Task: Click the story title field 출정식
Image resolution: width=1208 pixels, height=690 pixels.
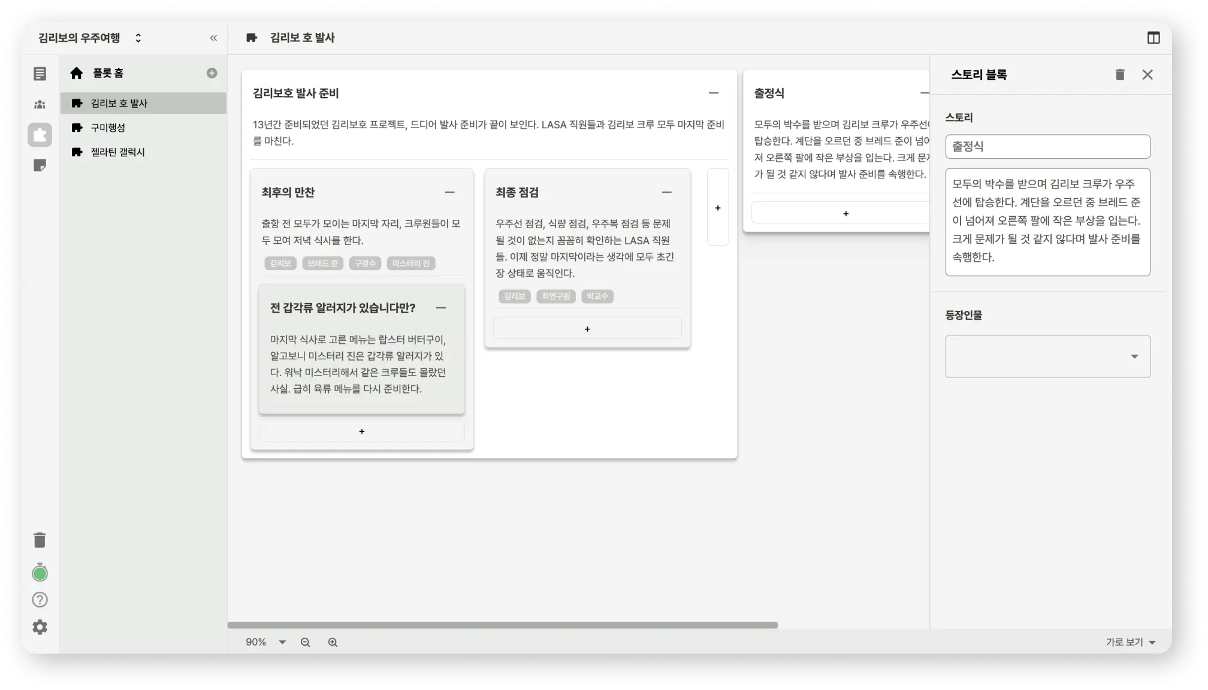Action: [1047, 147]
